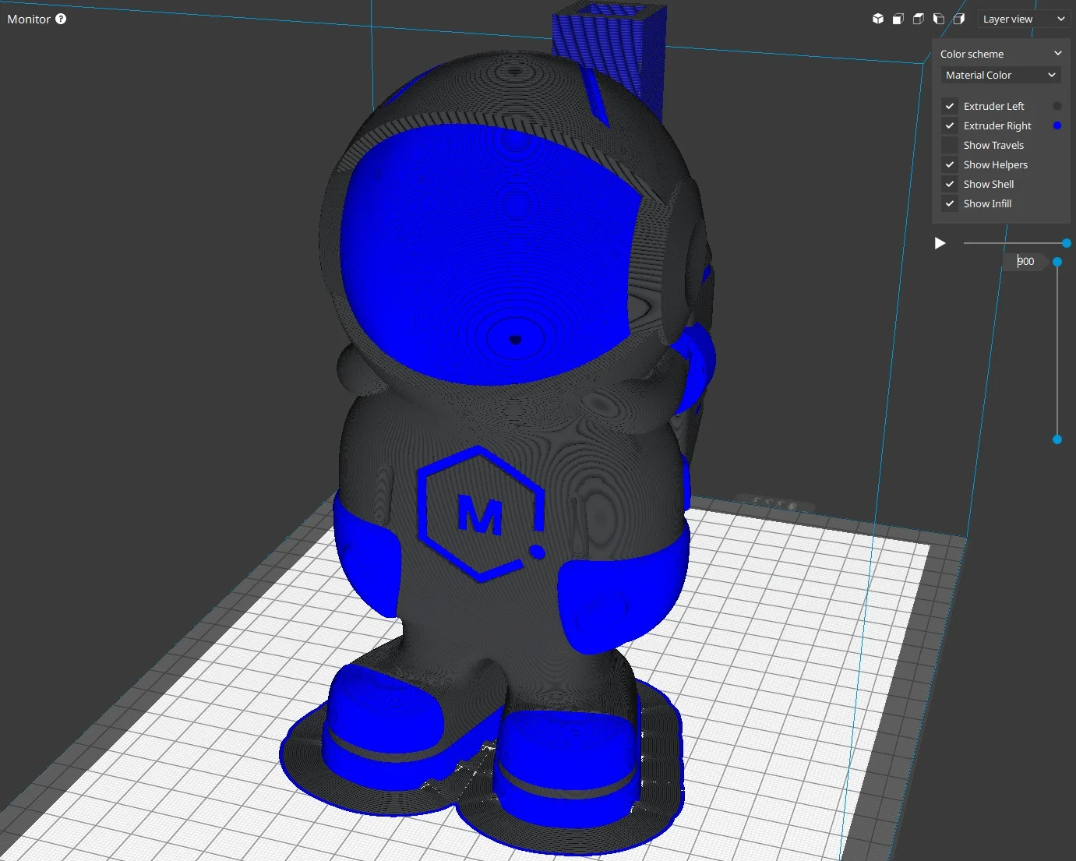Viewport: 1076px width, 861px height.
Task: Open the Layer view dropdown
Action: pyautogui.click(x=1024, y=19)
